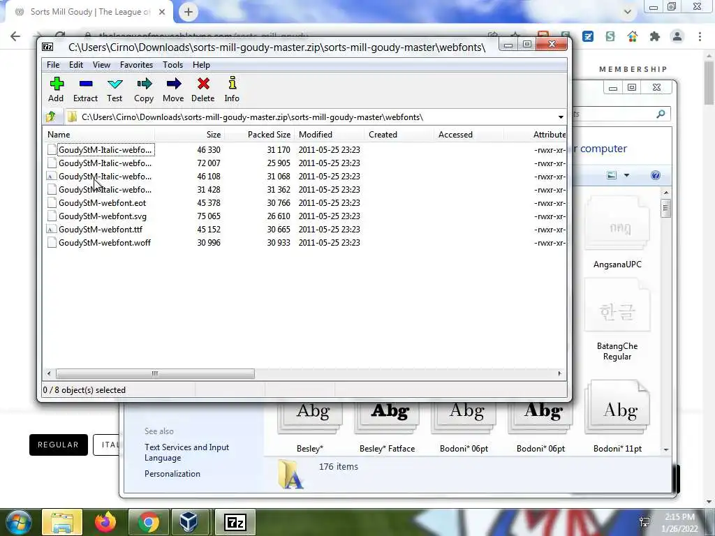Open the 7-Zip File menu
The width and height of the screenshot is (715, 536).
(x=53, y=65)
